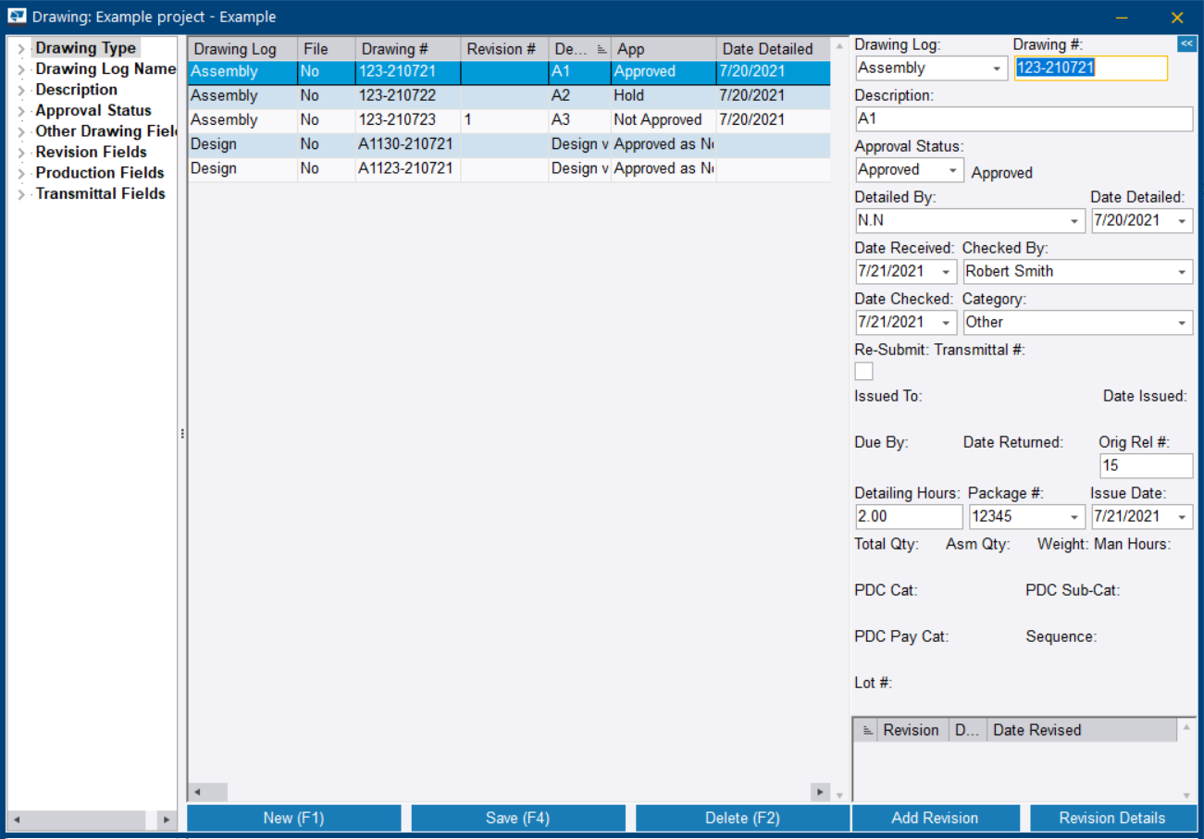Open Revision Details
Image resolution: width=1204 pixels, height=839 pixels.
coord(1113,818)
